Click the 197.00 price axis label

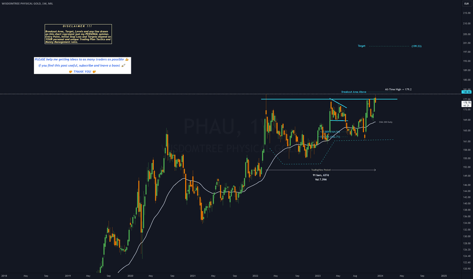467,52
